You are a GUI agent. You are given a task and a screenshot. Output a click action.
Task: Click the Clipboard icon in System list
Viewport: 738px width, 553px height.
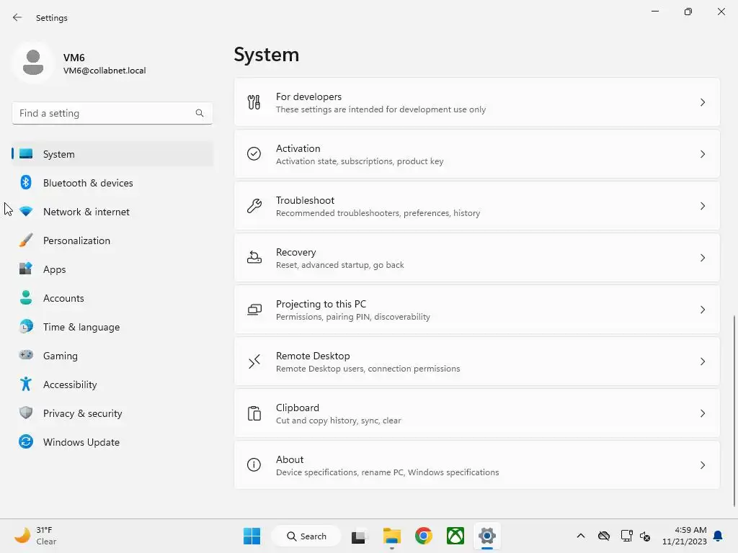click(254, 413)
